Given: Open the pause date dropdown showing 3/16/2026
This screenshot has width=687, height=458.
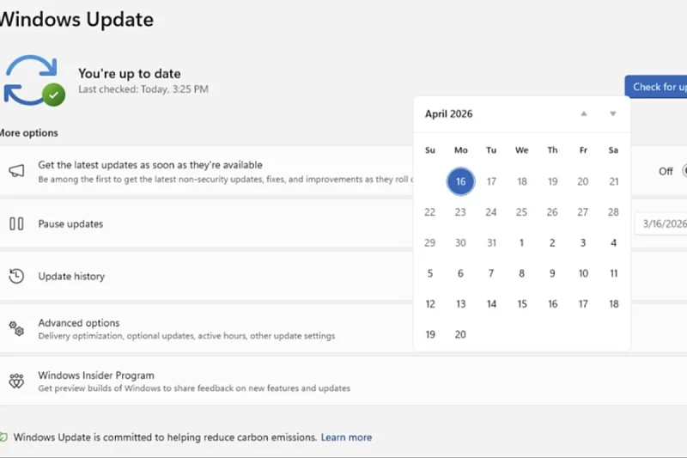Looking at the screenshot, I should point(660,223).
